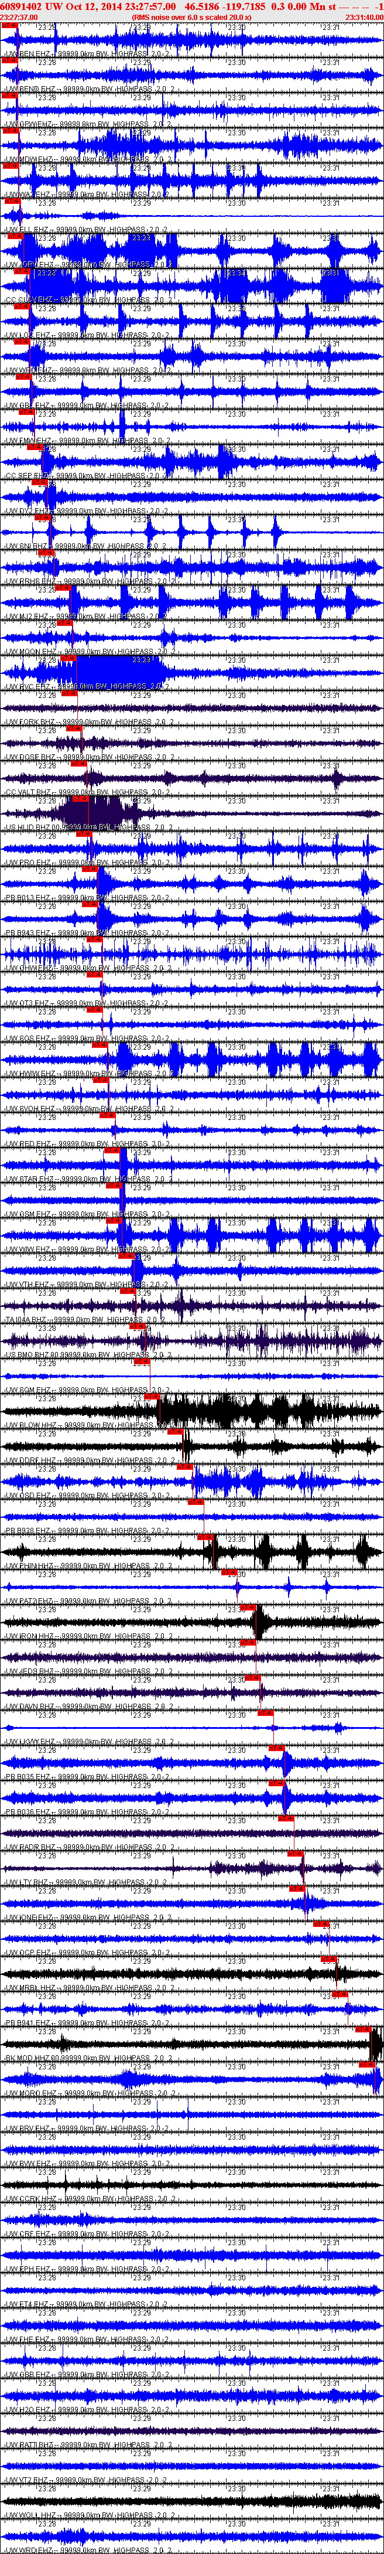
Task: Select the UW LTY BHZ trace label
Action: [x=87, y=1882]
